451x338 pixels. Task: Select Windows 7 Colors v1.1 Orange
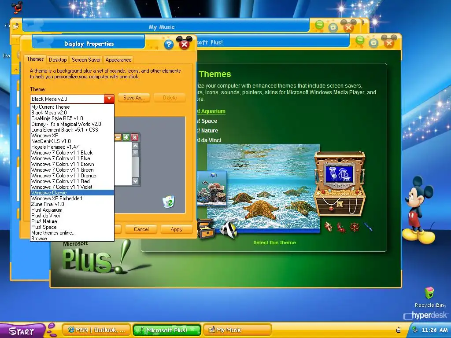point(72,176)
